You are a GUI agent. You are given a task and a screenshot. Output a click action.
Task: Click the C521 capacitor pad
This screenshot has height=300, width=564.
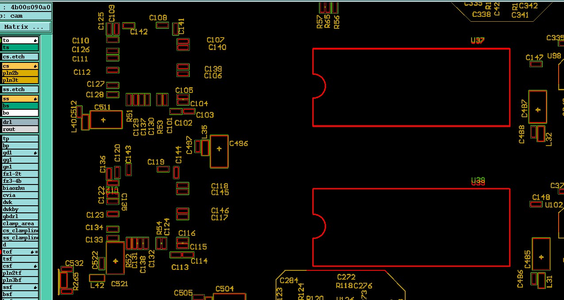tap(115, 258)
